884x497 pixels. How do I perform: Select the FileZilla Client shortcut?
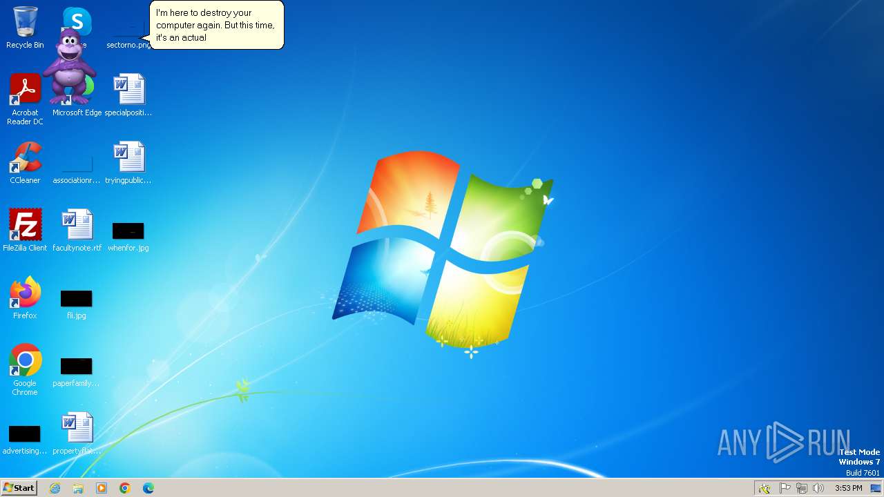[x=25, y=231]
